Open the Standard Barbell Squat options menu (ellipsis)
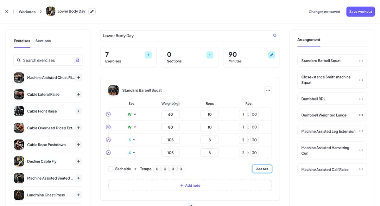Viewport: 380px width, 206px height. [268, 90]
